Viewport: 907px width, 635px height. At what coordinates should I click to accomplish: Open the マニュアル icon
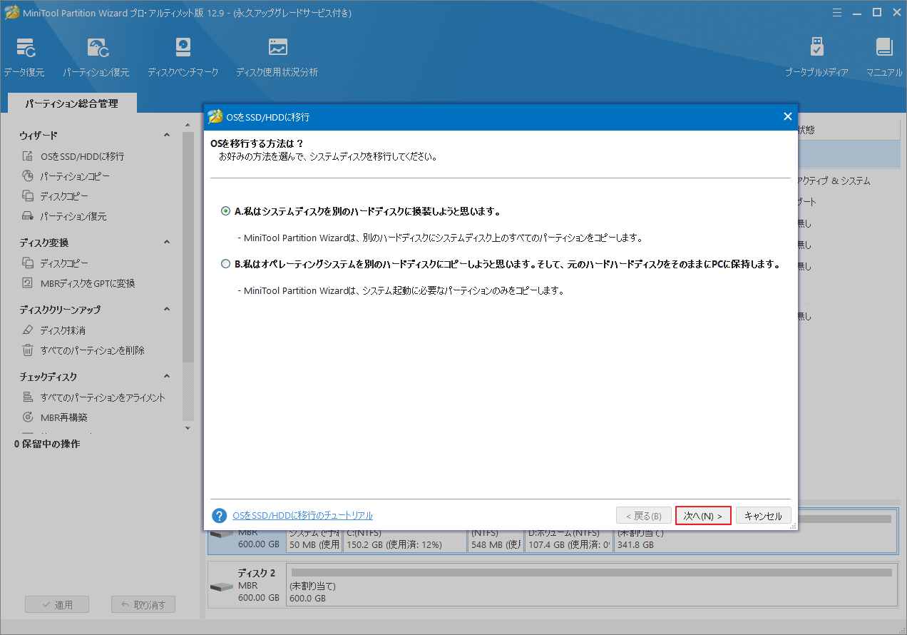884,57
